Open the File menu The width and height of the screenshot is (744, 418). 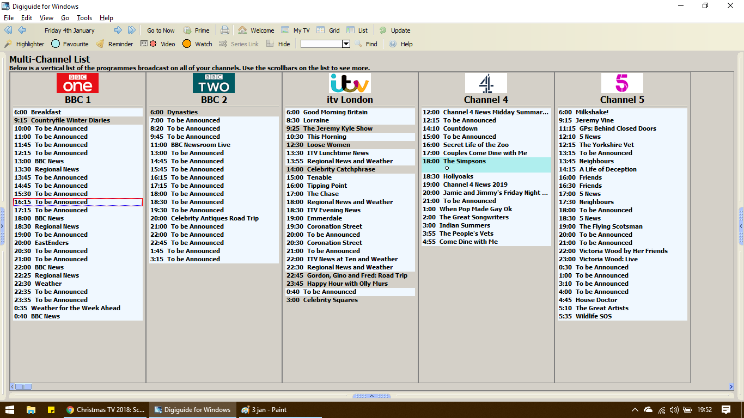9,18
